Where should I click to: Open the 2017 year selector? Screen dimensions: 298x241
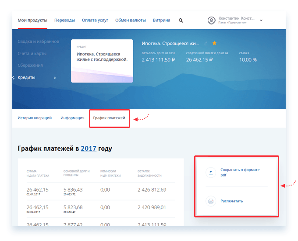coord(88,149)
